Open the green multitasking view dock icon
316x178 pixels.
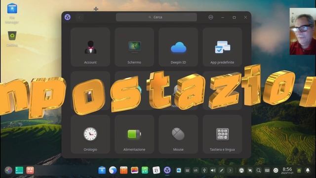coord(19,170)
